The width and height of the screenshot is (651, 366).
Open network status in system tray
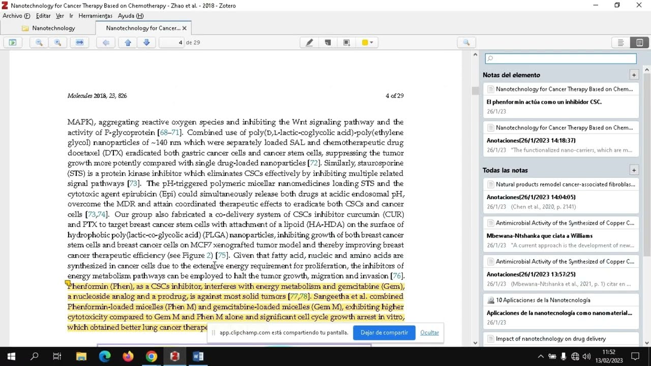click(575, 356)
